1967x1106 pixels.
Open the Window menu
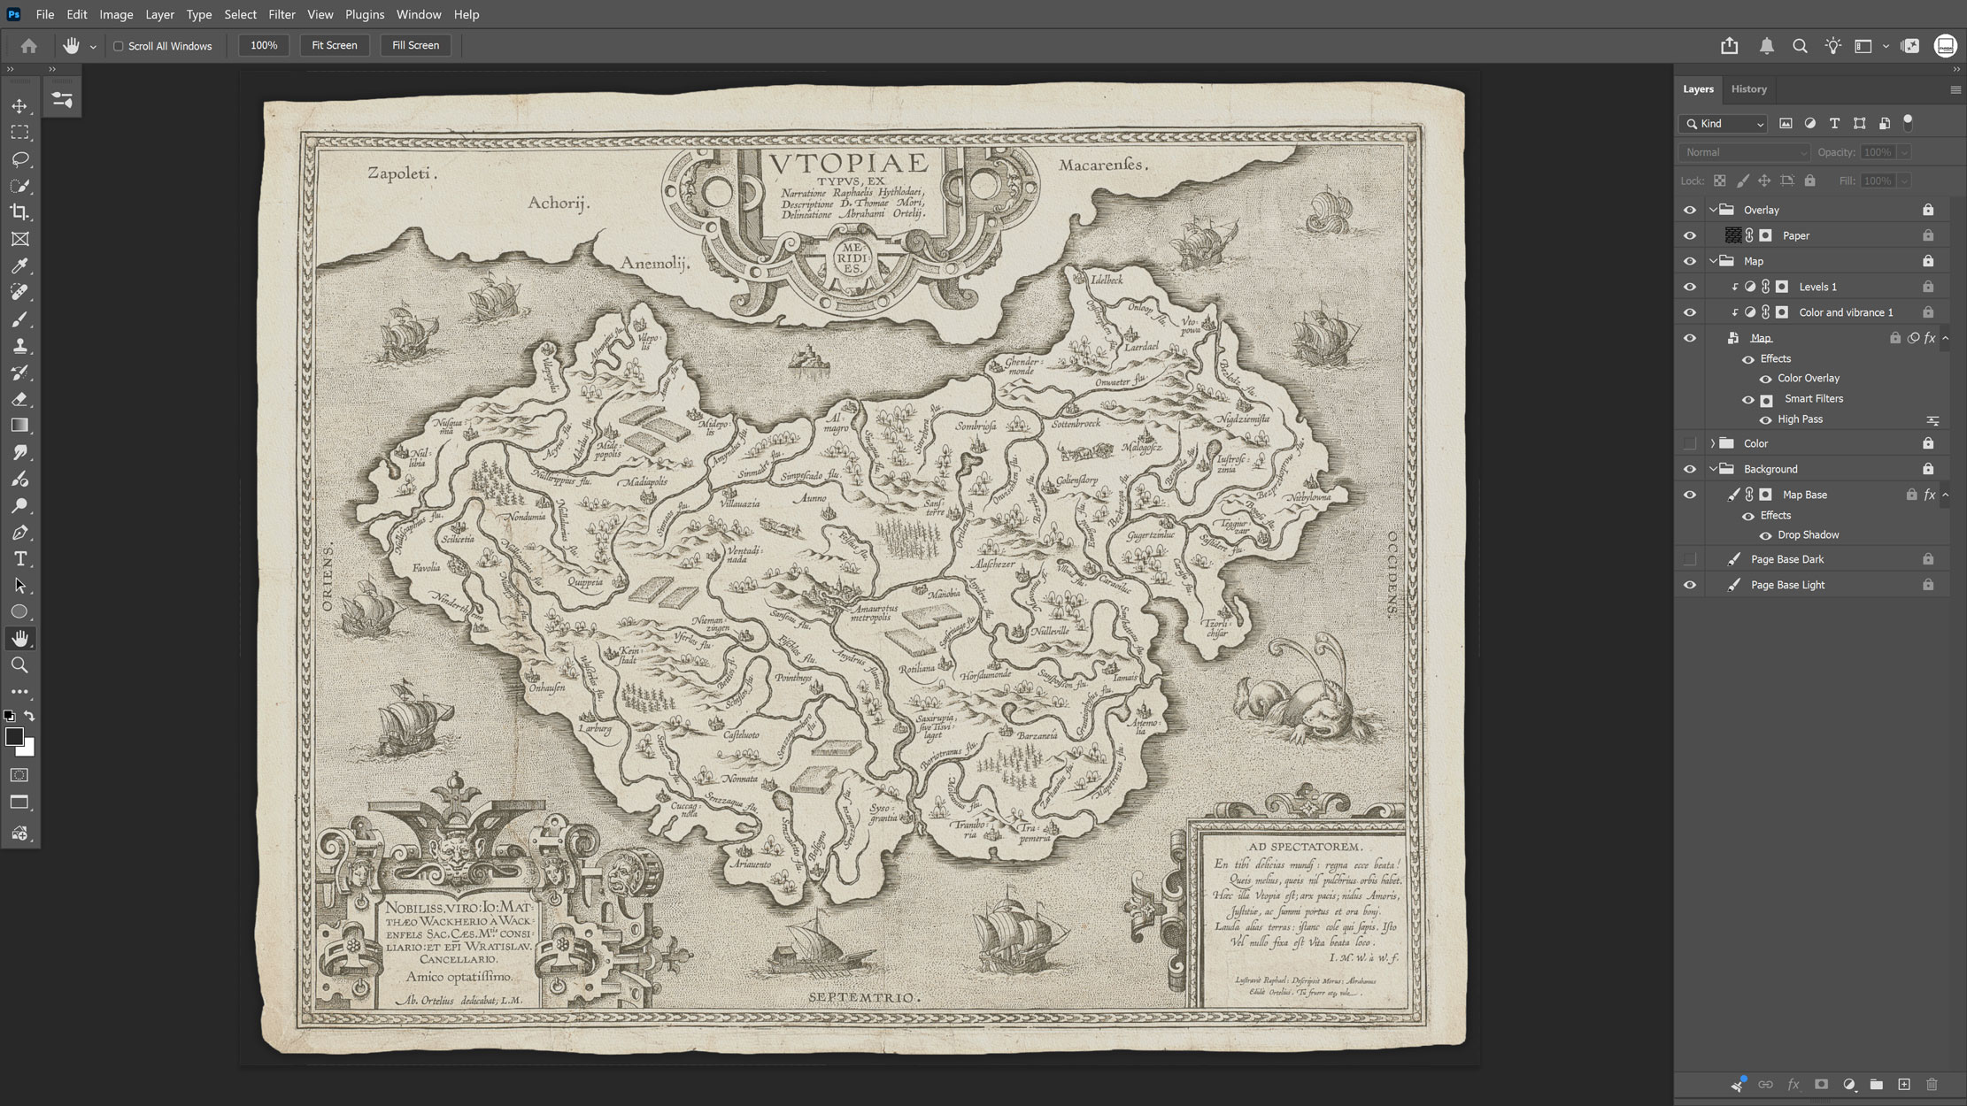click(419, 14)
